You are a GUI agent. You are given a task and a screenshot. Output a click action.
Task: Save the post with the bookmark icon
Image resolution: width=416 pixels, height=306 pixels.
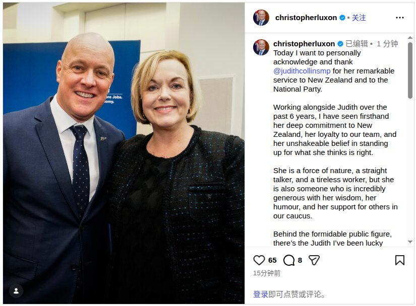(x=399, y=260)
